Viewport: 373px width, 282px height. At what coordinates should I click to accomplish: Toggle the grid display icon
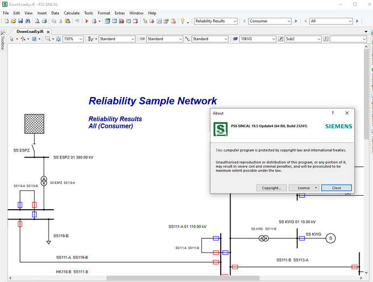click(34, 39)
